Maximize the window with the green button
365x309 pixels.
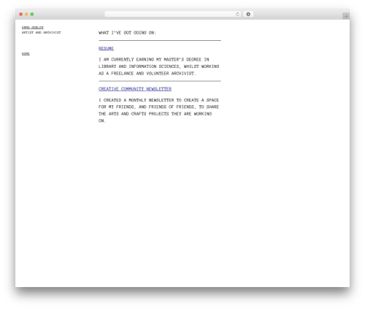[32, 15]
